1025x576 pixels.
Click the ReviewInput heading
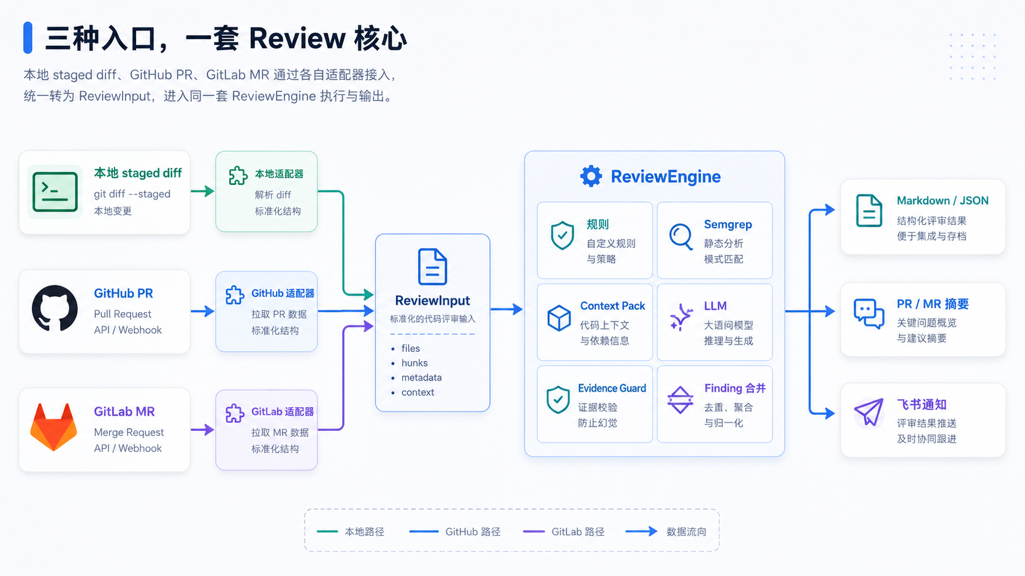click(432, 301)
